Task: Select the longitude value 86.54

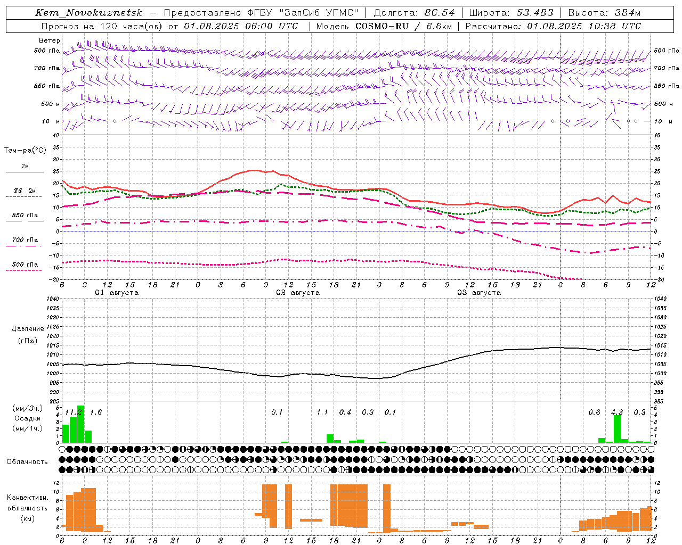Action: pos(440,13)
